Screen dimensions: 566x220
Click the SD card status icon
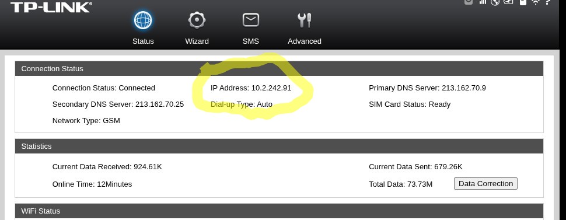point(522,2)
